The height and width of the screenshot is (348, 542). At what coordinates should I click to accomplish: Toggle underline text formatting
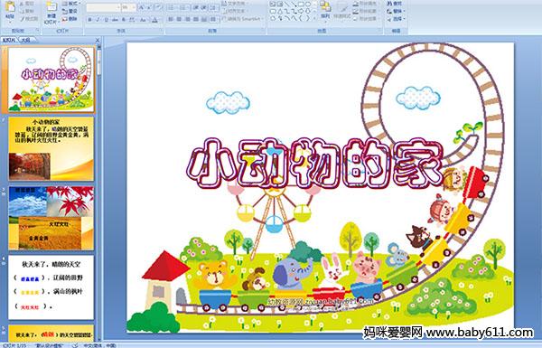(106, 20)
